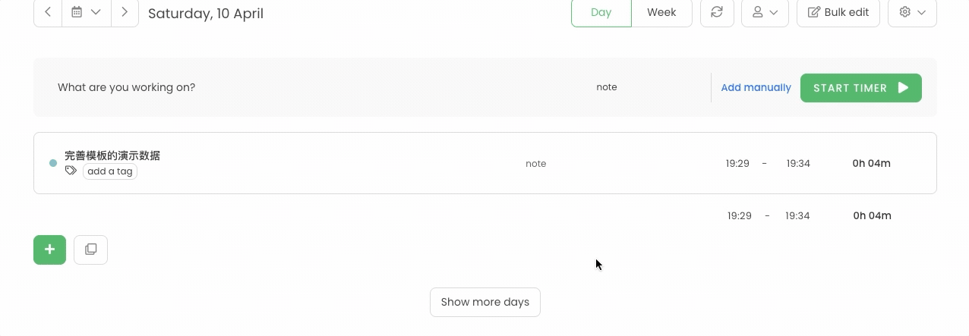Click 'add a tag' on the entry
This screenshot has width=969, height=336.
click(x=110, y=171)
